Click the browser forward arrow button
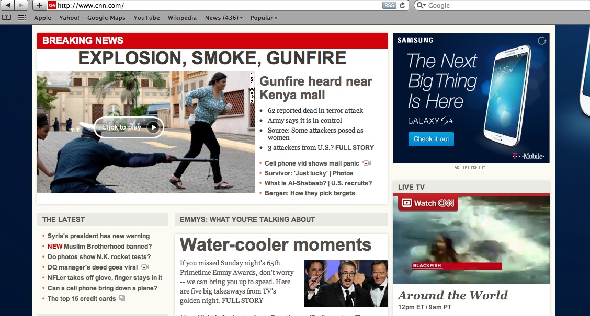Screen dimensions: 590x316 tap(21, 5)
